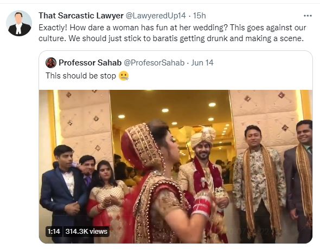Click the man wearing the floral jacket

tap(258, 183)
